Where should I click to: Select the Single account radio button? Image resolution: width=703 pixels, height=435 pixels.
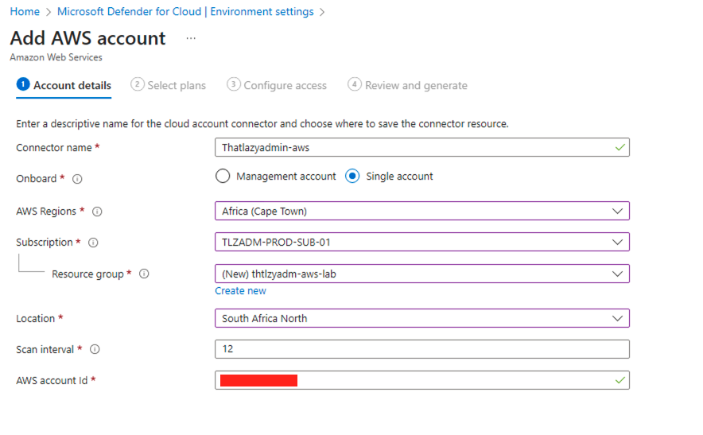click(x=353, y=177)
